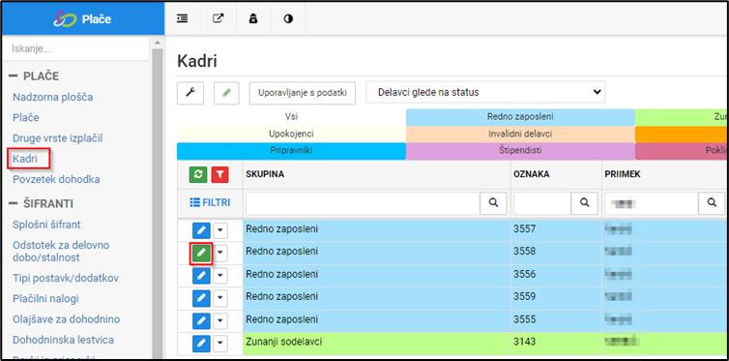Click the green refresh table icon

pos(197,174)
